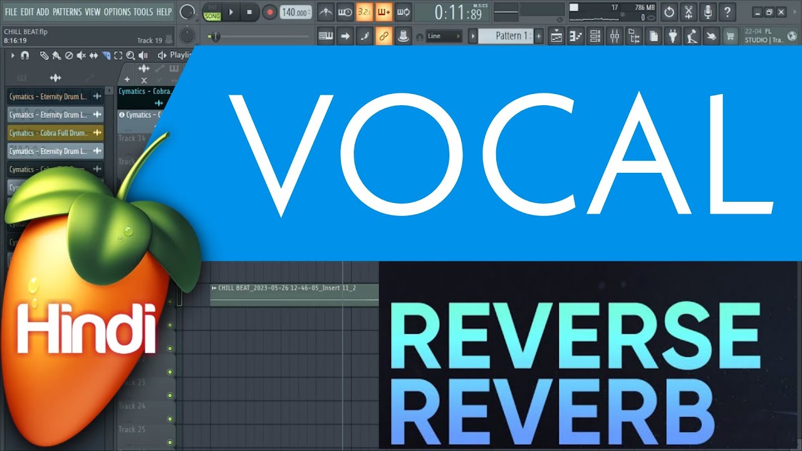Open the EDIT menu
The height and width of the screenshot is (451, 802).
(x=28, y=12)
